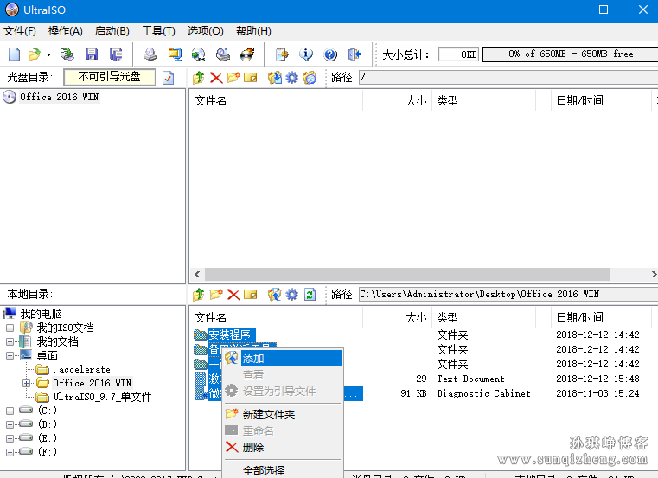Click New folder icon in disc directory toolbar
The image size is (658, 478).
[233, 78]
